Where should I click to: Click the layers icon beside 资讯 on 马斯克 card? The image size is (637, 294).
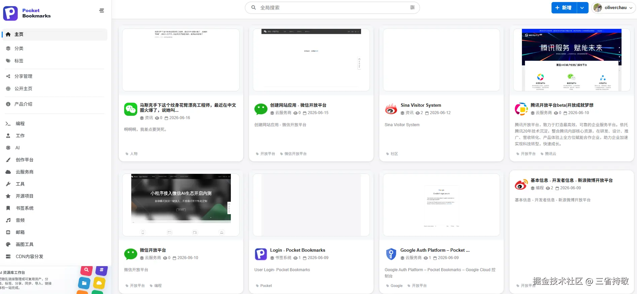coord(142,118)
